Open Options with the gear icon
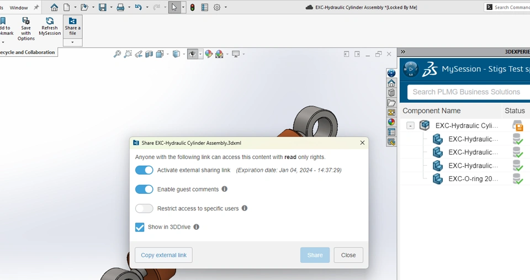530x280 pixels. (217, 7)
